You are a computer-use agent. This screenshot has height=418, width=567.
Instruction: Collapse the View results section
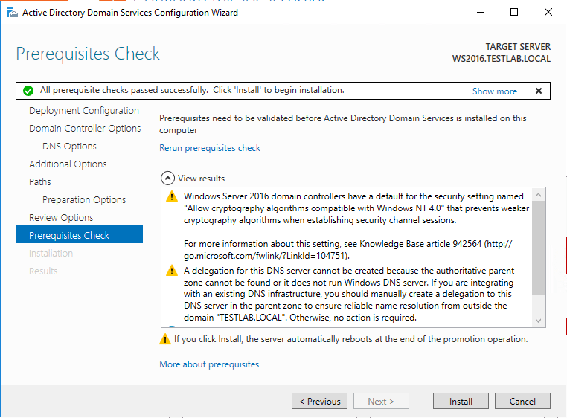(x=168, y=179)
